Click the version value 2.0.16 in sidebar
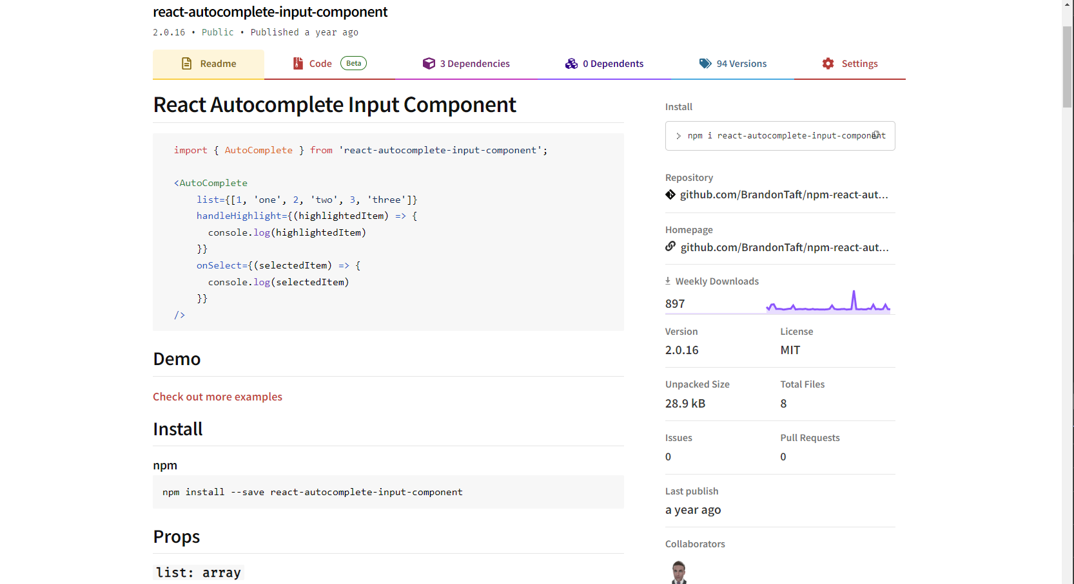The image size is (1074, 584). tap(682, 350)
